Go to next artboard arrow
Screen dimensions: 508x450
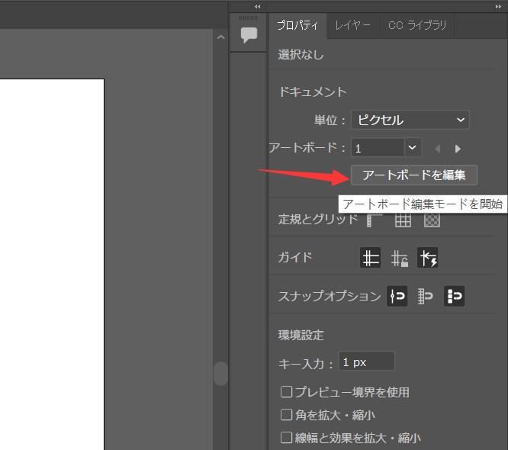[x=458, y=149]
